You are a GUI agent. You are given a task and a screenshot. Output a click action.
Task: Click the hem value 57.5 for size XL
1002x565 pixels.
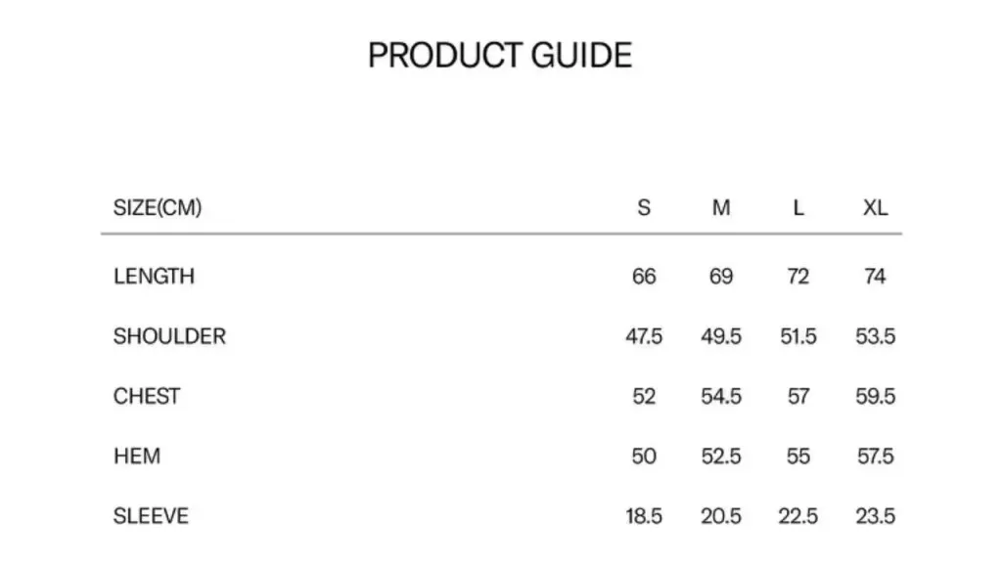click(875, 456)
